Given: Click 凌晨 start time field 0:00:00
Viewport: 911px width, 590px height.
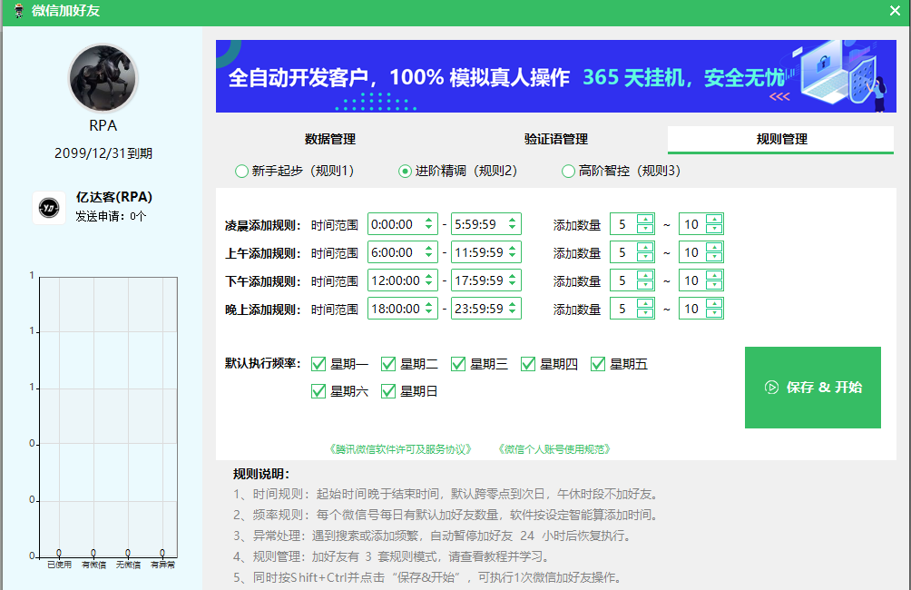Looking at the screenshot, I should [402, 224].
